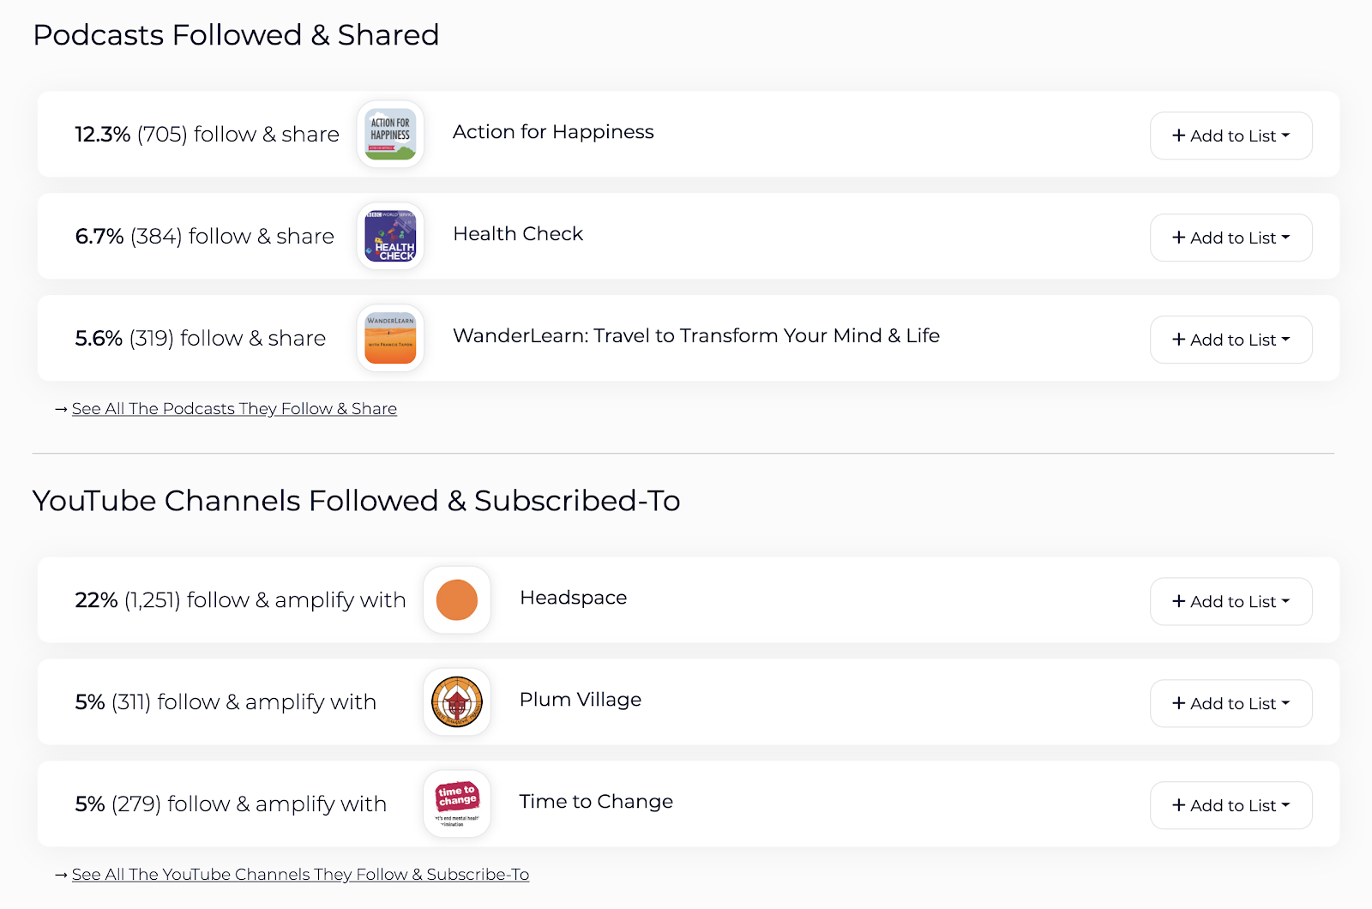This screenshot has height=909, width=1372.
Task: Select the Time to Change channel name
Action: tap(596, 802)
